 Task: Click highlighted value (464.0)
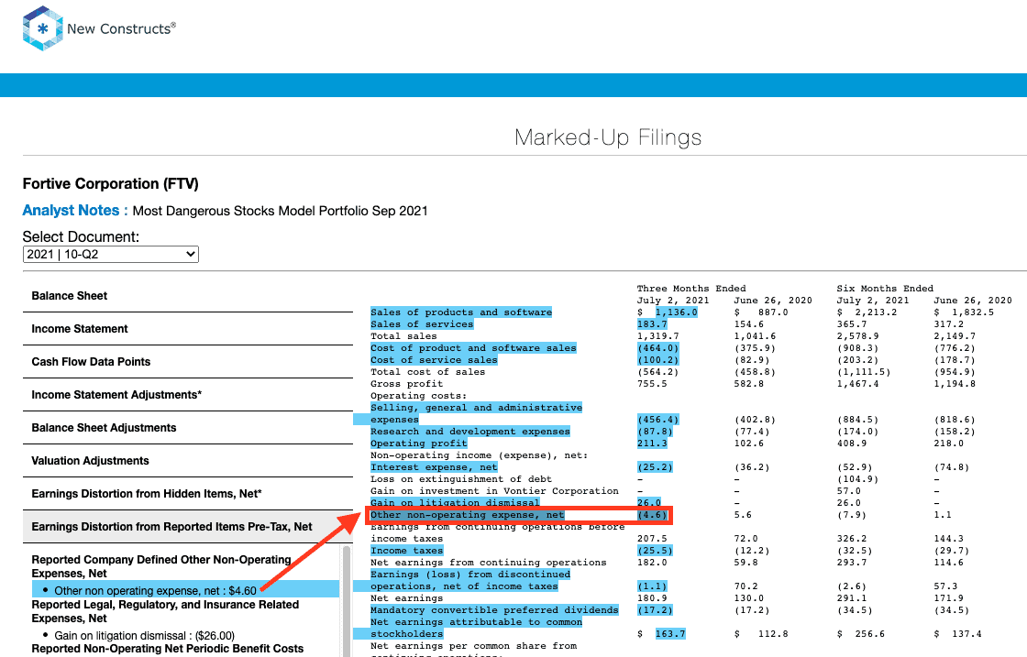[x=658, y=348]
